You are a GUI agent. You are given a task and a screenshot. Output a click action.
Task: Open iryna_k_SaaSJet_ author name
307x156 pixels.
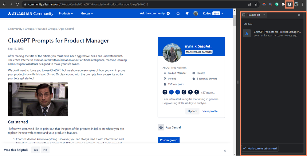[x=198, y=46]
